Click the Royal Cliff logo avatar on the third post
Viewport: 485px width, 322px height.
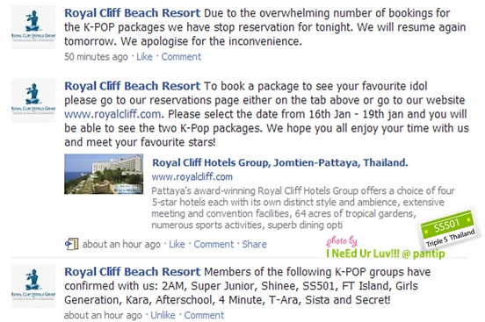33,286
